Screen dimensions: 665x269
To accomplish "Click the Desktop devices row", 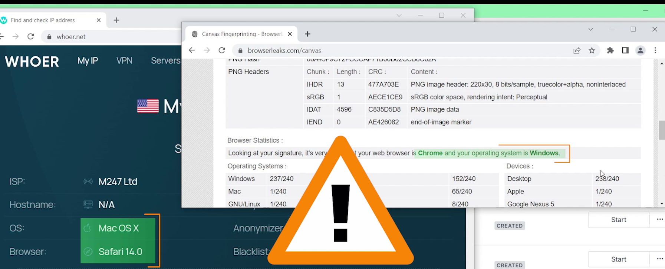I will (x=573, y=179).
